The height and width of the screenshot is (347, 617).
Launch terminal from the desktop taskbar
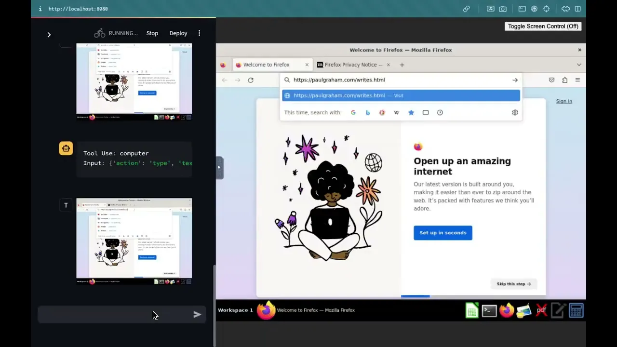click(x=489, y=310)
